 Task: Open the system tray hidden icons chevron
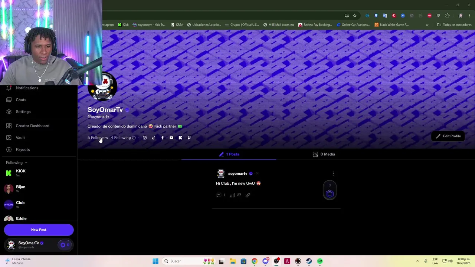tap(417, 261)
